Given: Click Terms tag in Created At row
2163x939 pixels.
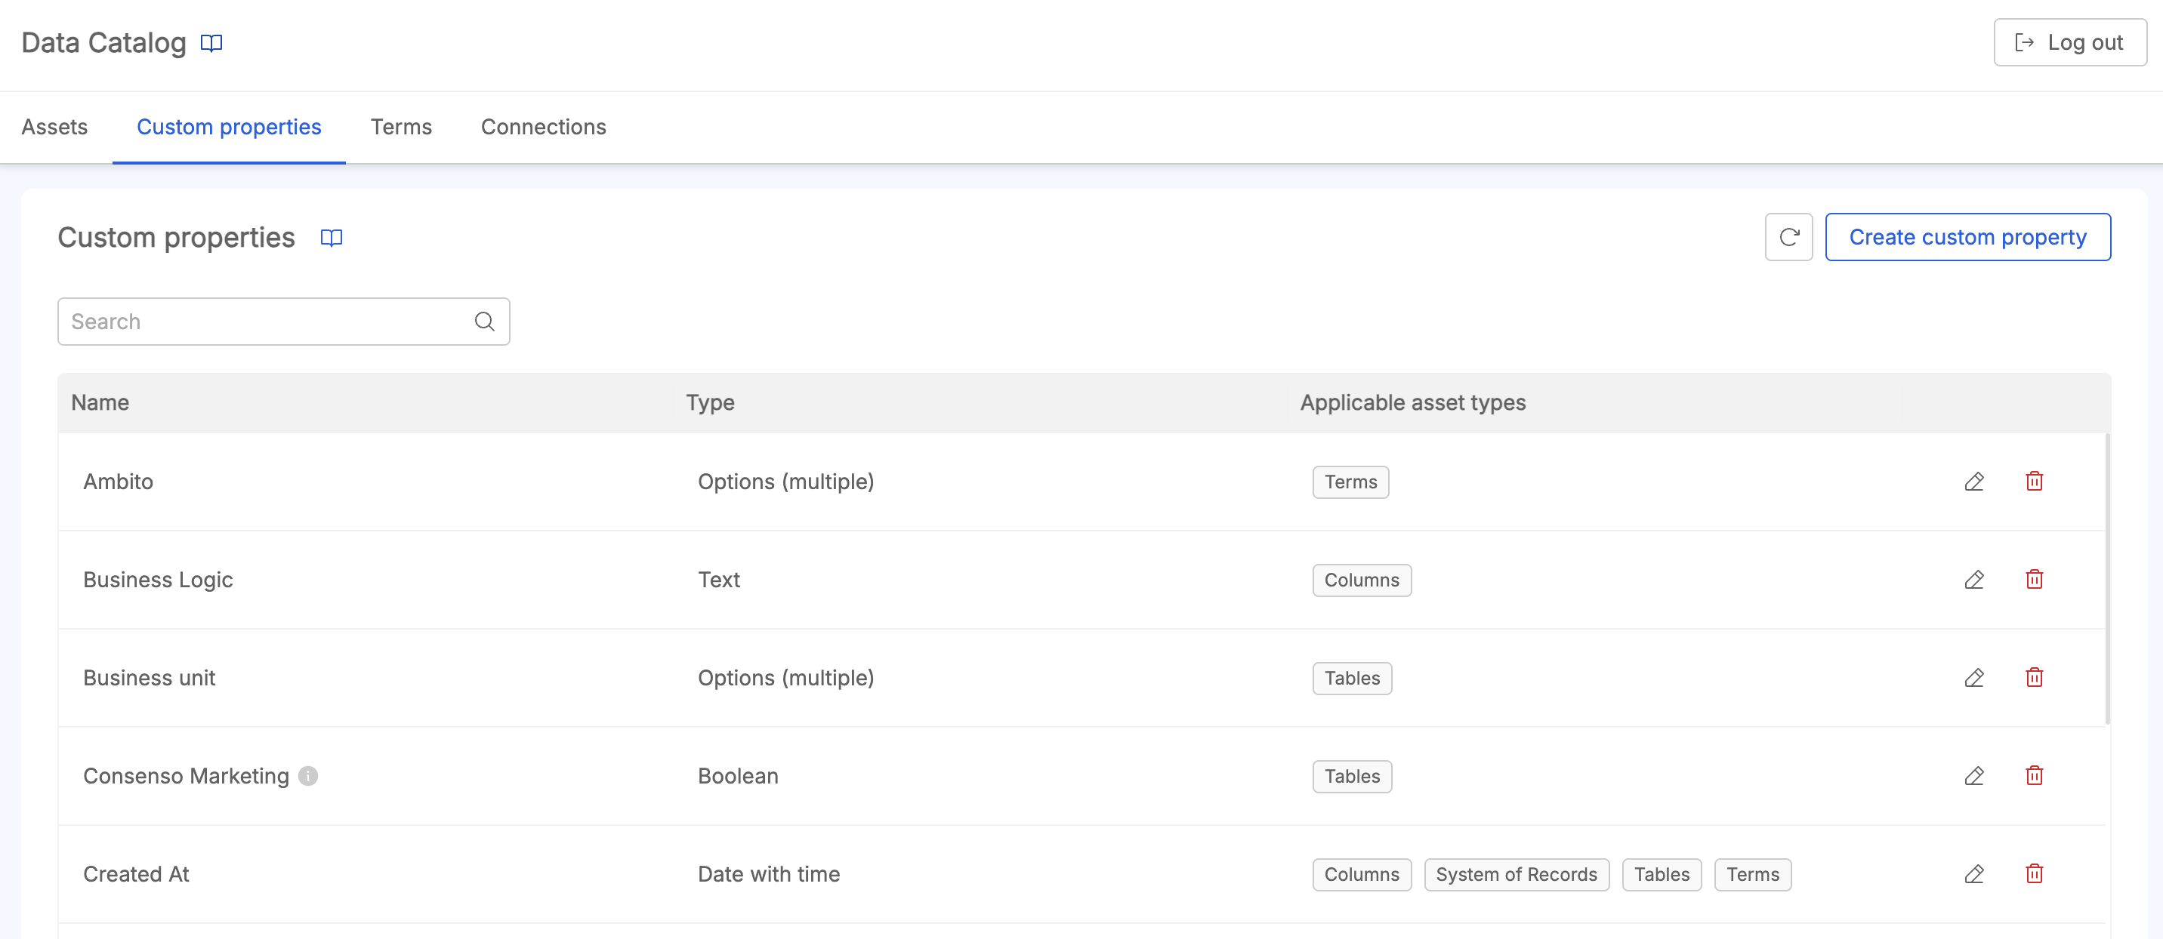Looking at the screenshot, I should pyautogui.click(x=1752, y=876).
